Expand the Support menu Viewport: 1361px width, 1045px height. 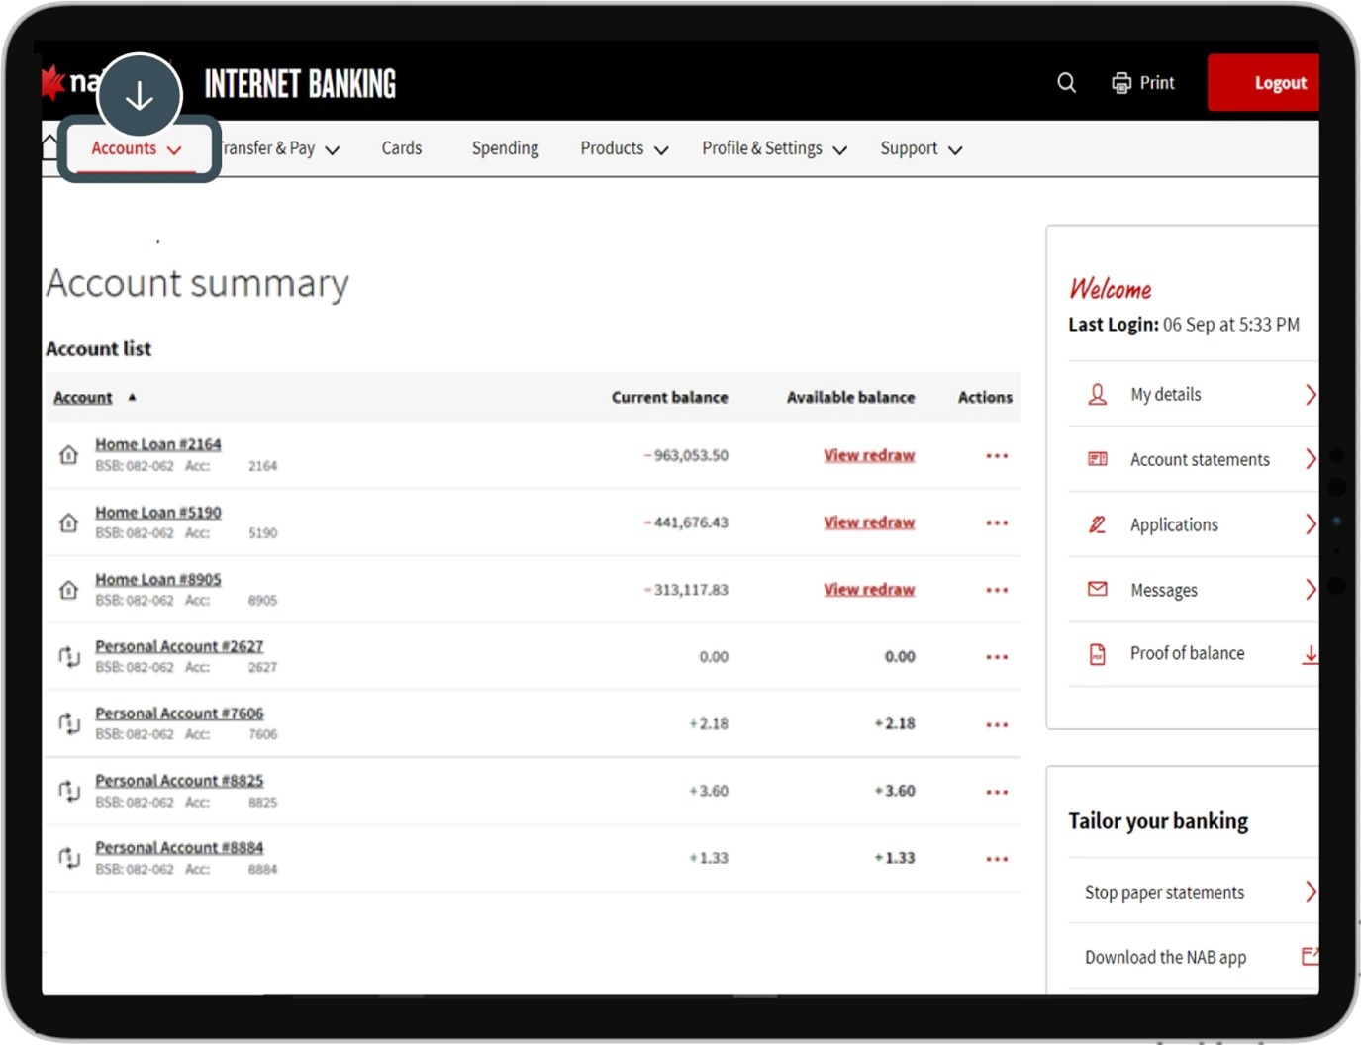pos(921,148)
